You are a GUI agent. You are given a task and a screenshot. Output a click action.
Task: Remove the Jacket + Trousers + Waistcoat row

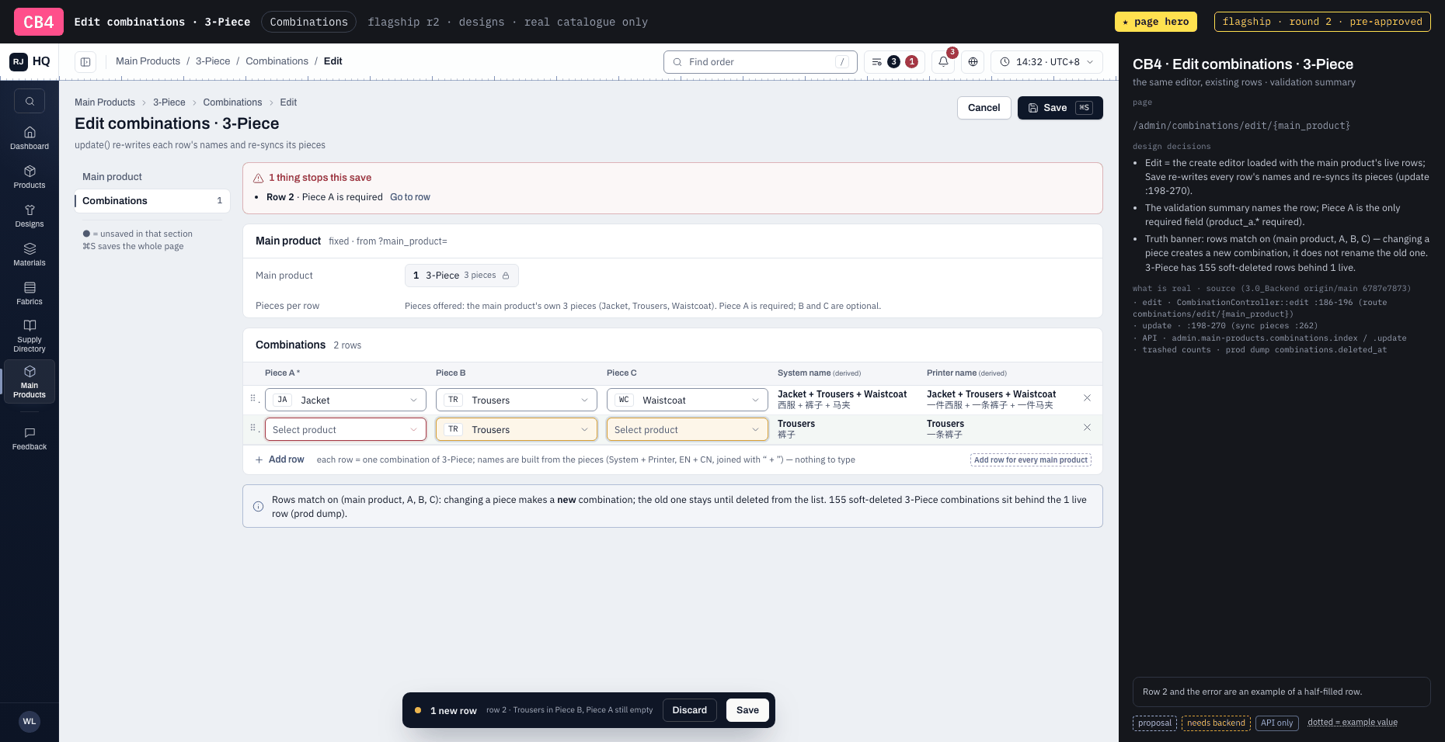point(1087,398)
